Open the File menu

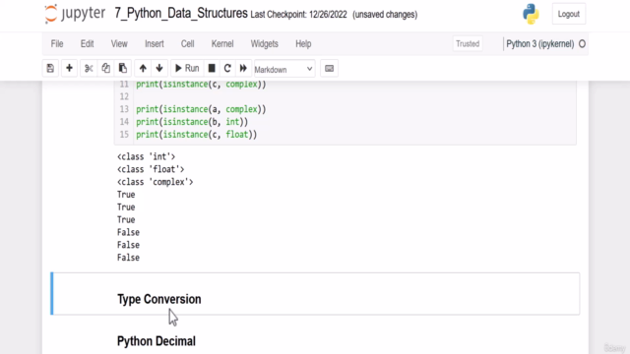(57, 43)
